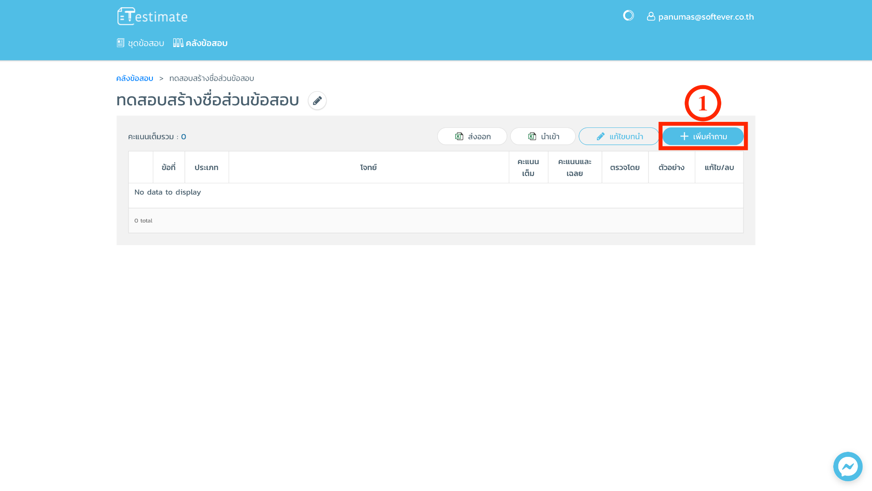Open the Messenger chat bubble
This screenshot has width=872, height=491.
847,466
